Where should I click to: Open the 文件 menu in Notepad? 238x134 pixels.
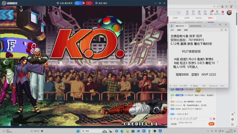(172, 30)
